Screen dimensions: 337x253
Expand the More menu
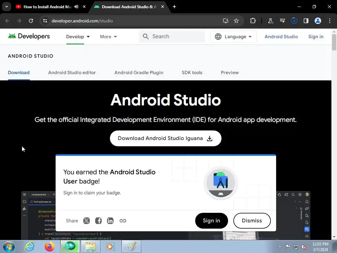click(109, 37)
